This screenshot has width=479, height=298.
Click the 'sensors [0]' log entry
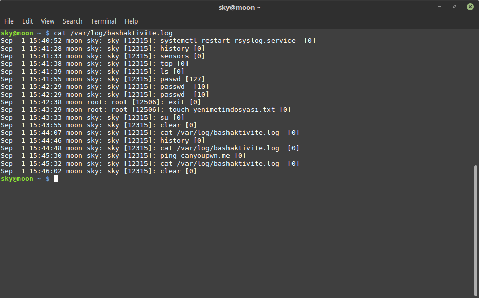[102, 56]
